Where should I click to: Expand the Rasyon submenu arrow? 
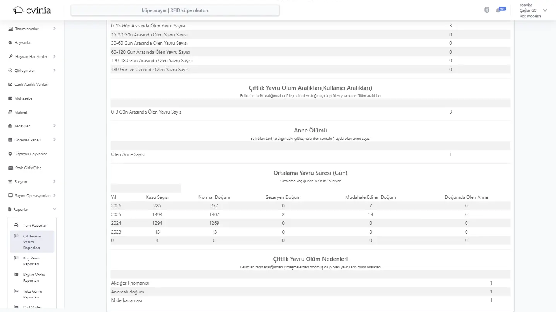[54, 181]
